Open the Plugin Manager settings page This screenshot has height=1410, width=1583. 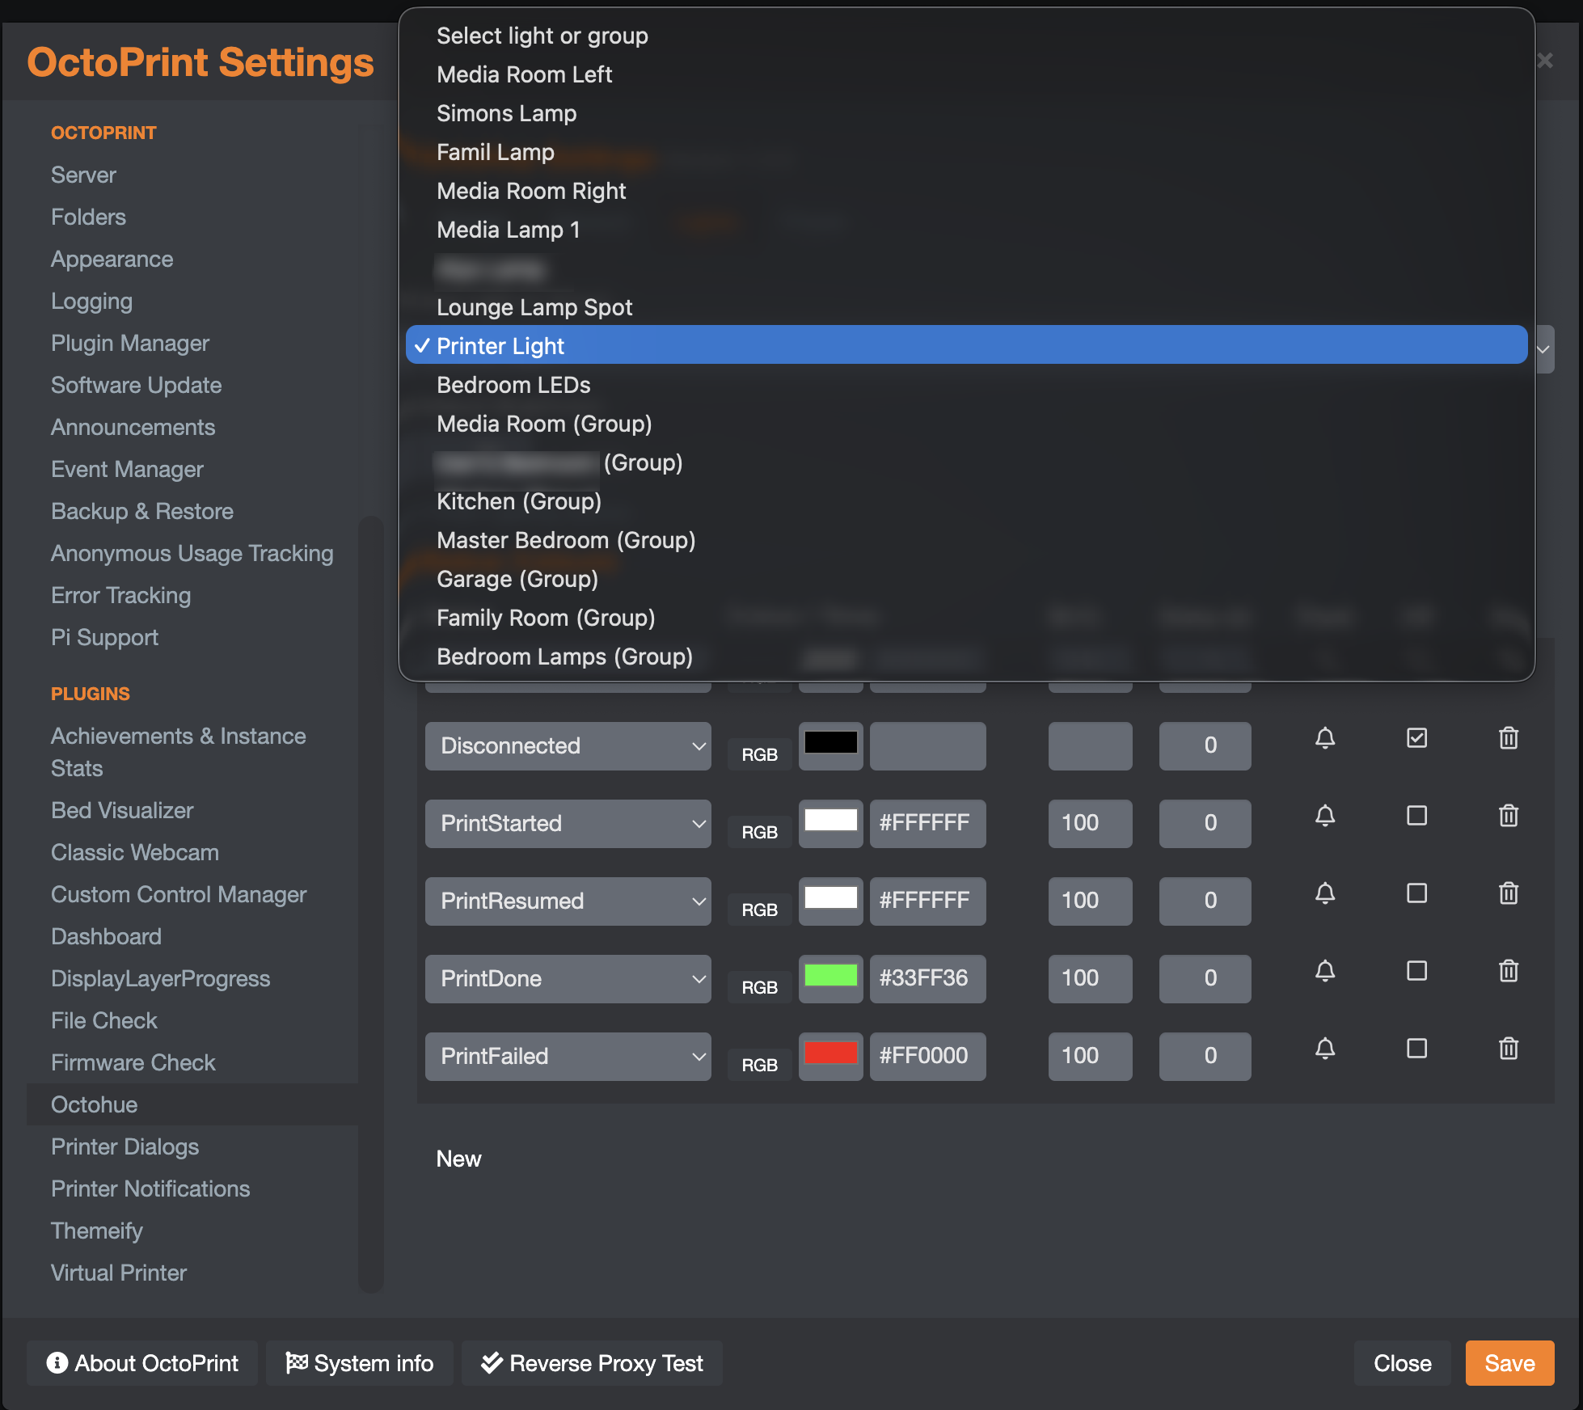pyautogui.click(x=129, y=343)
